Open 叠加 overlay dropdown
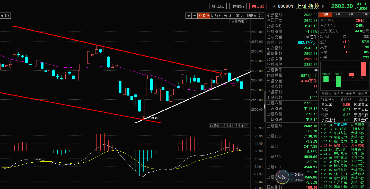 216,16
